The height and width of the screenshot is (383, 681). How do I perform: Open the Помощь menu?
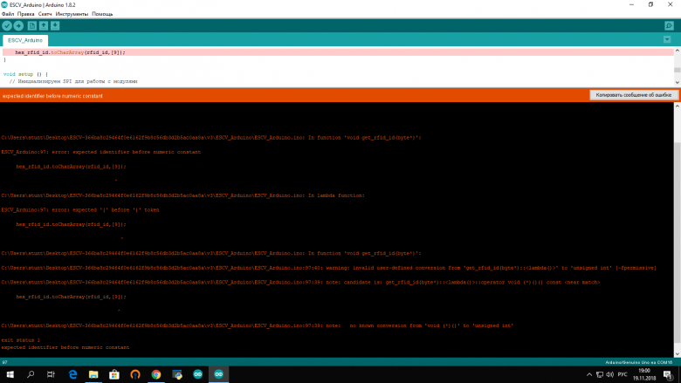pos(102,14)
